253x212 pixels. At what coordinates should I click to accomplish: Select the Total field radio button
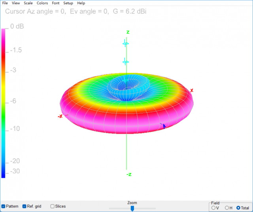coord(238,208)
